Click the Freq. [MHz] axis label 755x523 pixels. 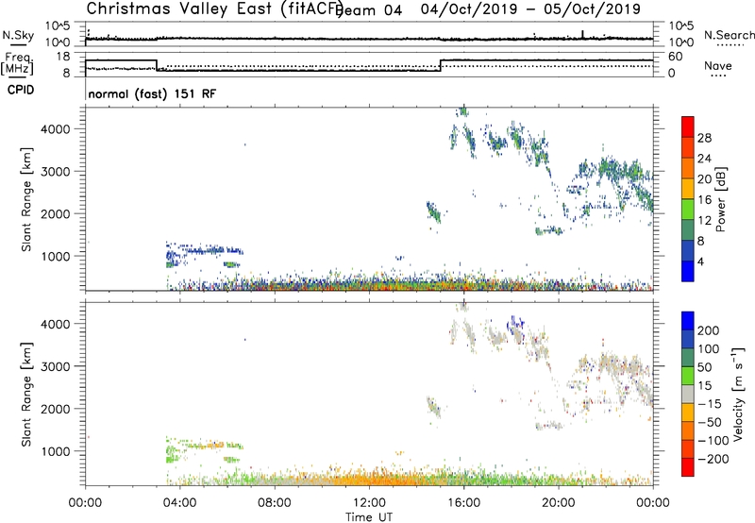click(x=17, y=63)
